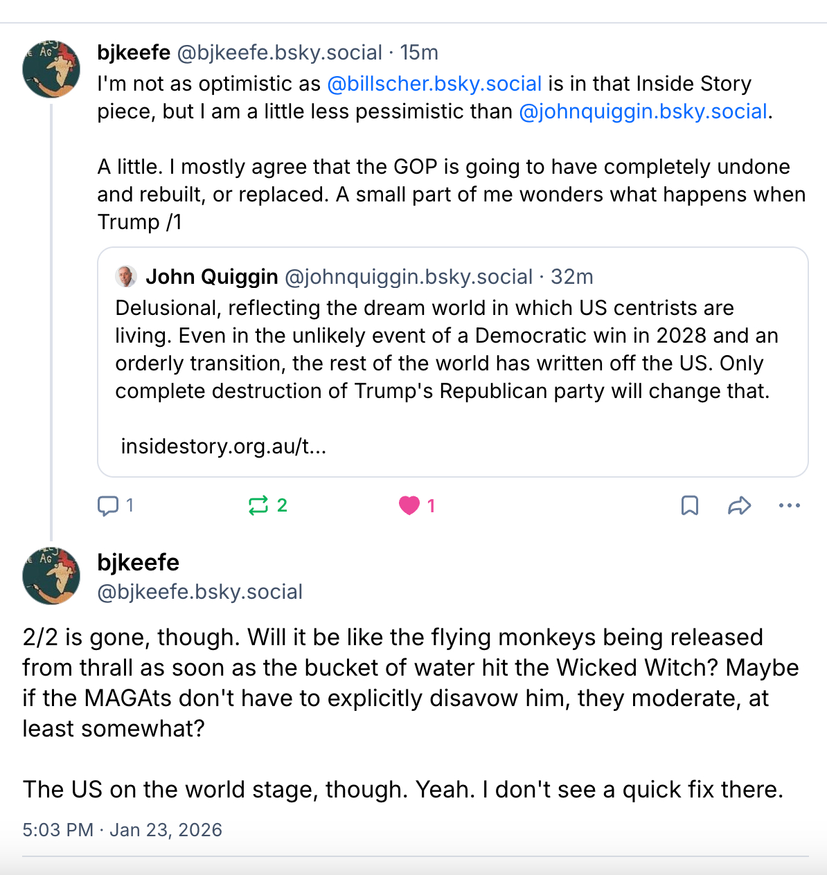Click the reply comment icon

pyautogui.click(x=108, y=506)
